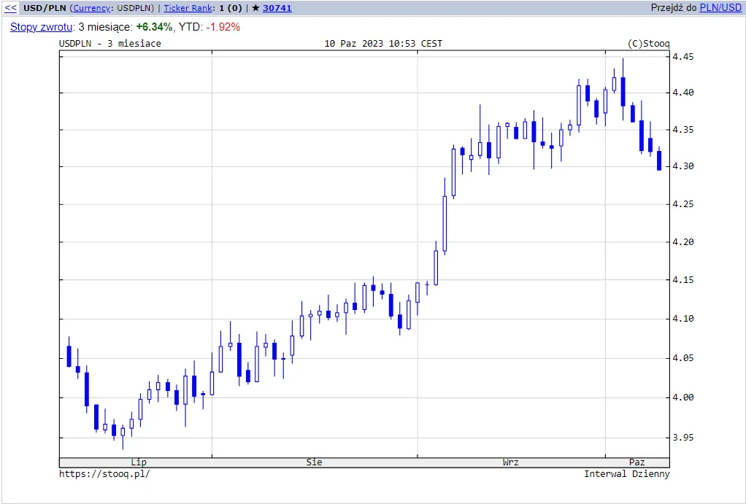Click the 'USDPLN - 3 miesiace' chart title

pyautogui.click(x=110, y=44)
